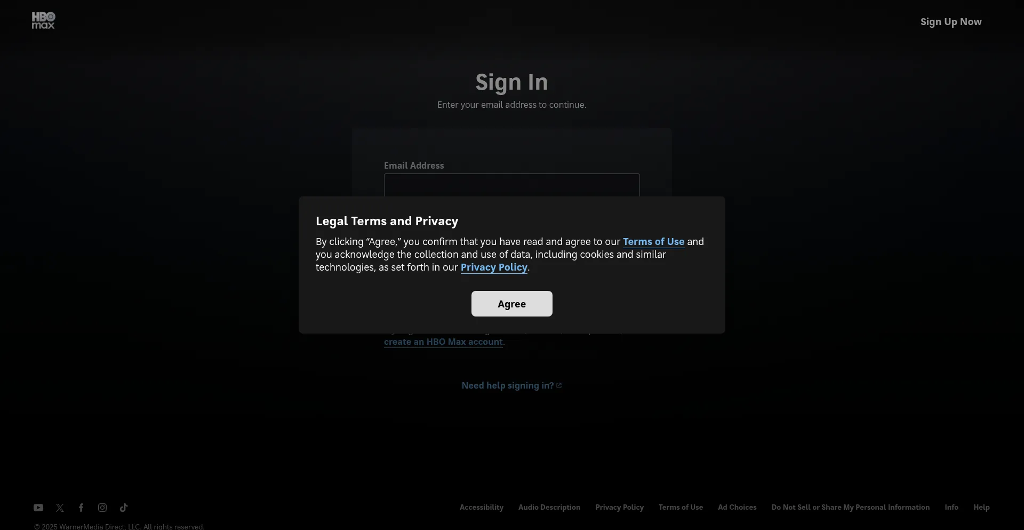The width and height of the screenshot is (1024, 530).
Task: Click external-link icon beside Need help signing in
Action: [x=559, y=385]
